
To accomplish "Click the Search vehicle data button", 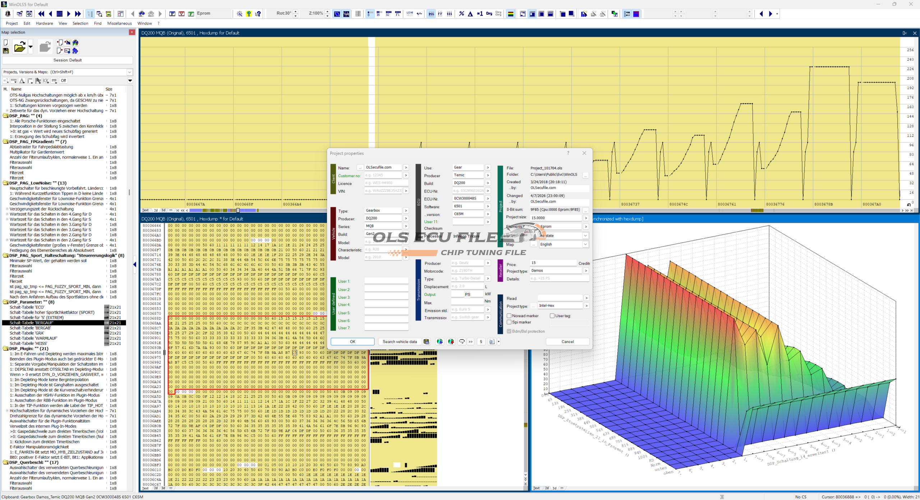I will click(400, 342).
